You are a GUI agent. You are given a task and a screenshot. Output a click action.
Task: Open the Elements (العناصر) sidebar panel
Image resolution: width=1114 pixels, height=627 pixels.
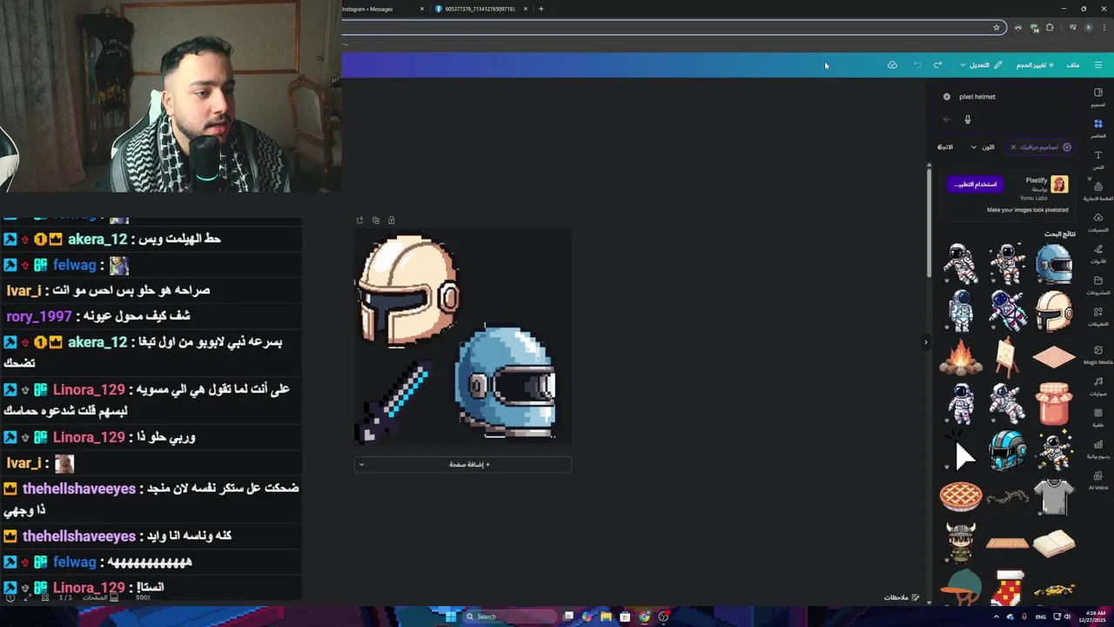coord(1097,129)
